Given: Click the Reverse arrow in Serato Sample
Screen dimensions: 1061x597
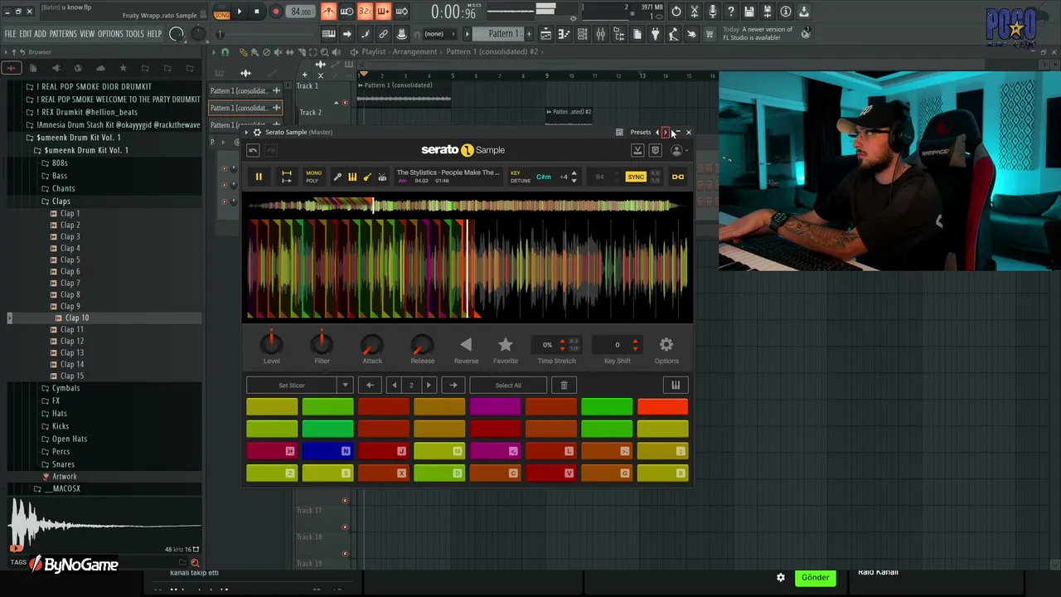Looking at the screenshot, I should (466, 344).
